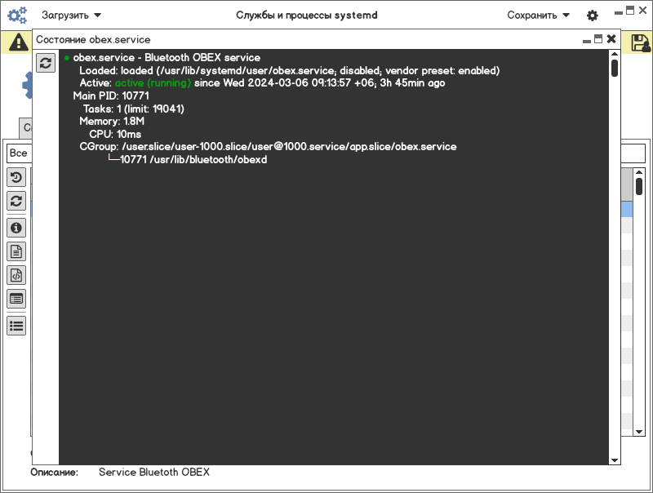Open the unit file document icon
The image size is (653, 493).
[16, 251]
